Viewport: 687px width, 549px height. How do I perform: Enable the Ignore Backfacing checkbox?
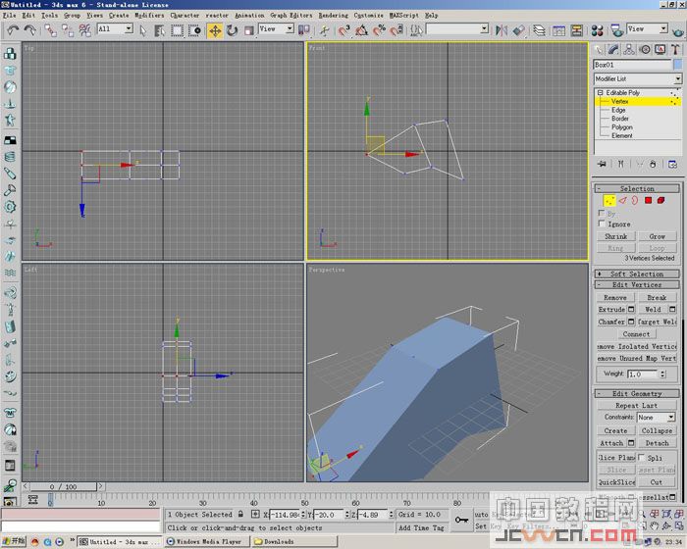[x=601, y=224]
